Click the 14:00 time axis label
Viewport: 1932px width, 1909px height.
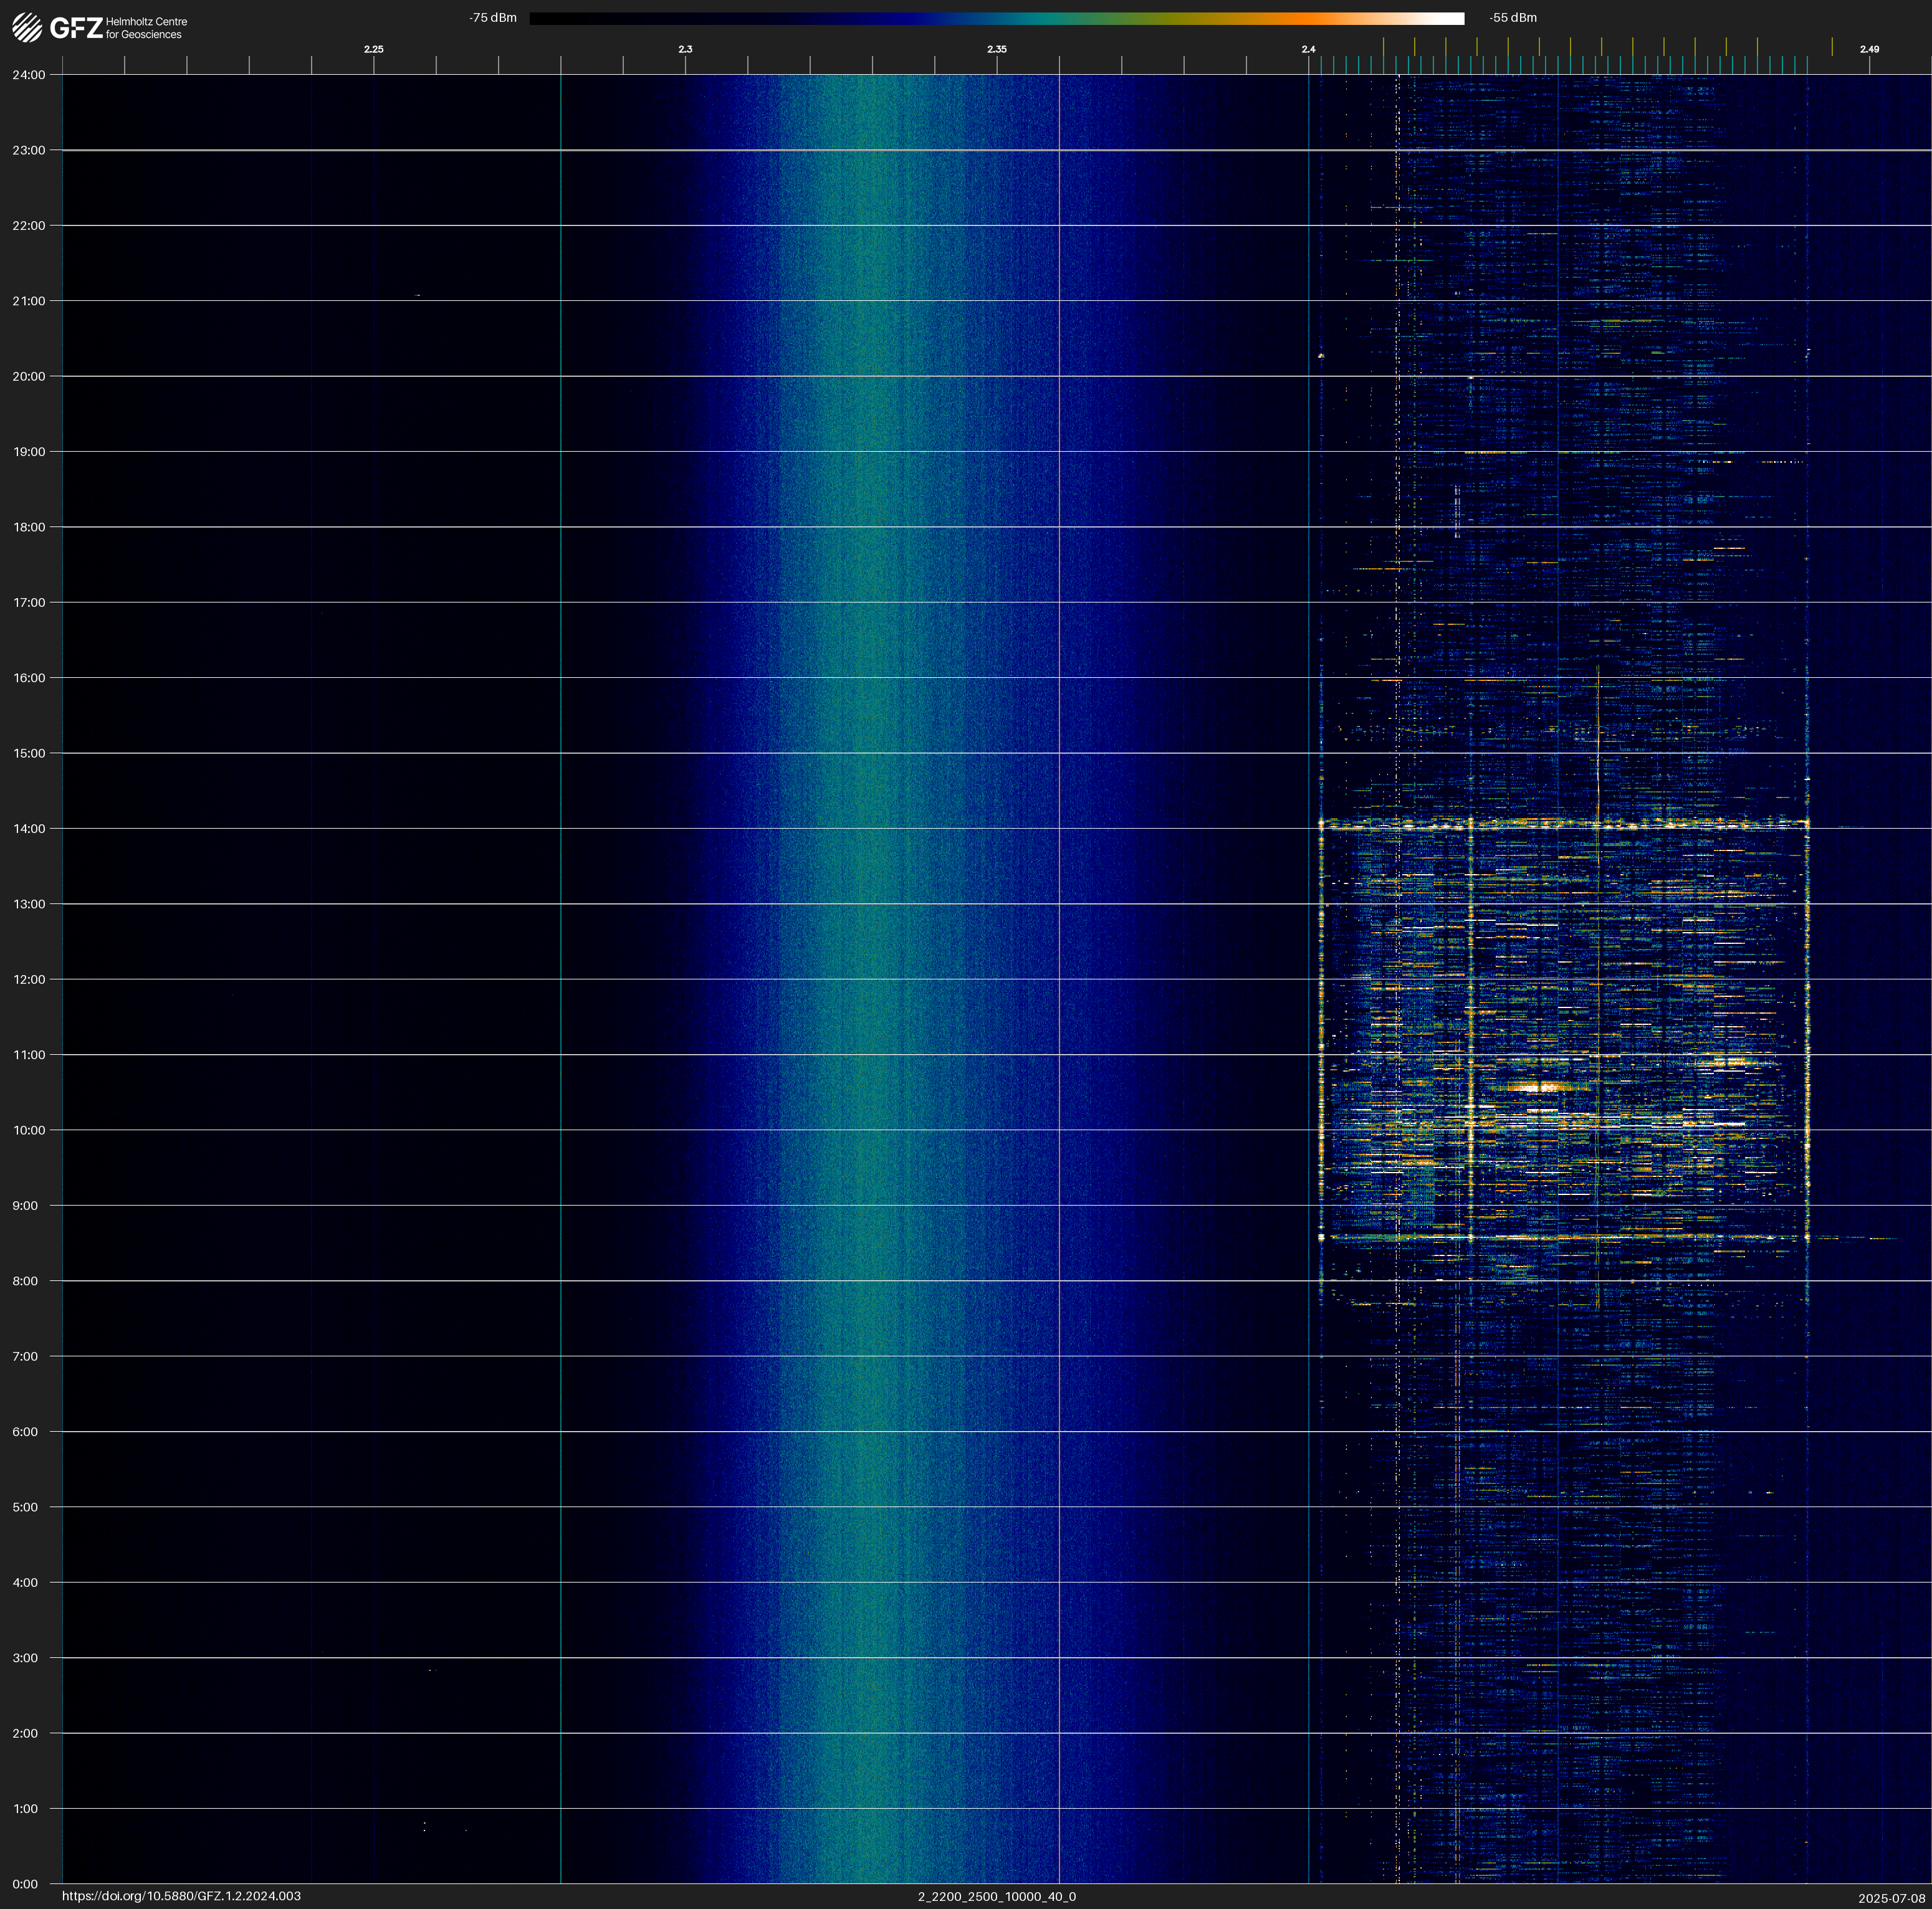coord(29,829)
